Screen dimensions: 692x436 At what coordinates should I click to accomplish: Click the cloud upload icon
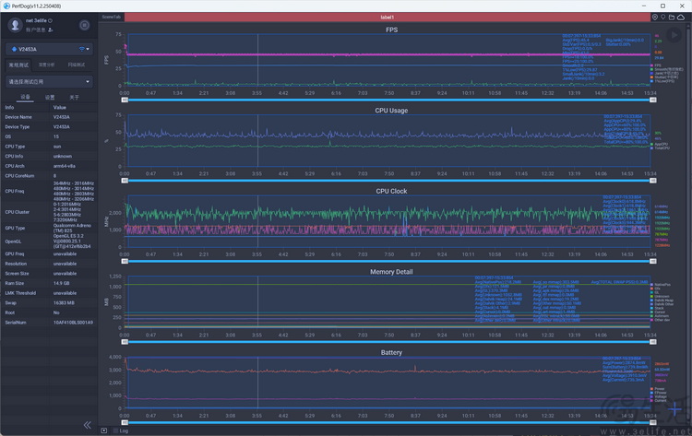point(681,18)
